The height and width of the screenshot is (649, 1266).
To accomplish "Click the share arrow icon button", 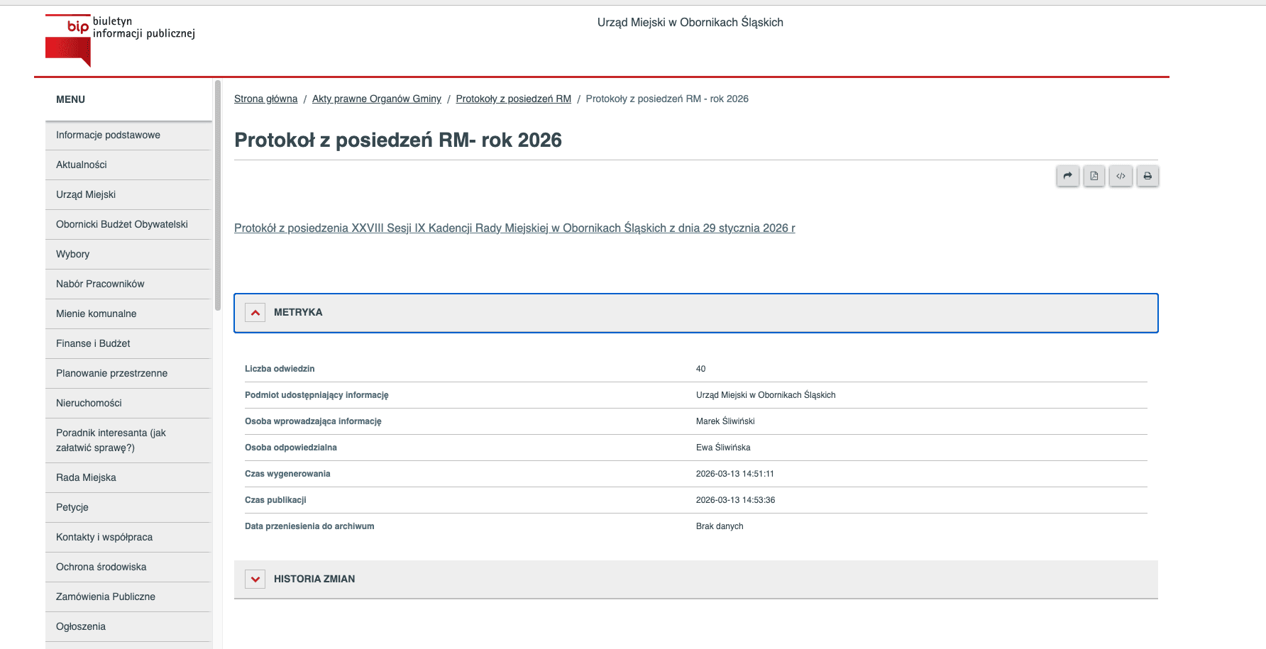I will click(1067, 176).
